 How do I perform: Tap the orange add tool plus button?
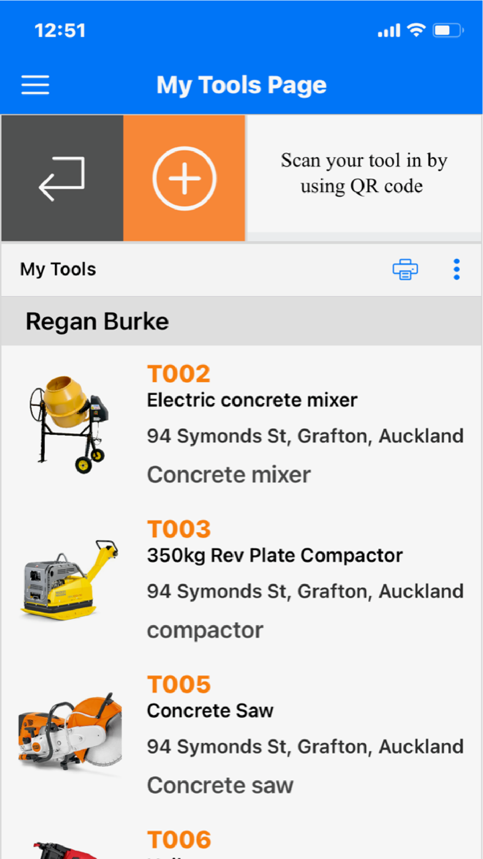(184, 178)
